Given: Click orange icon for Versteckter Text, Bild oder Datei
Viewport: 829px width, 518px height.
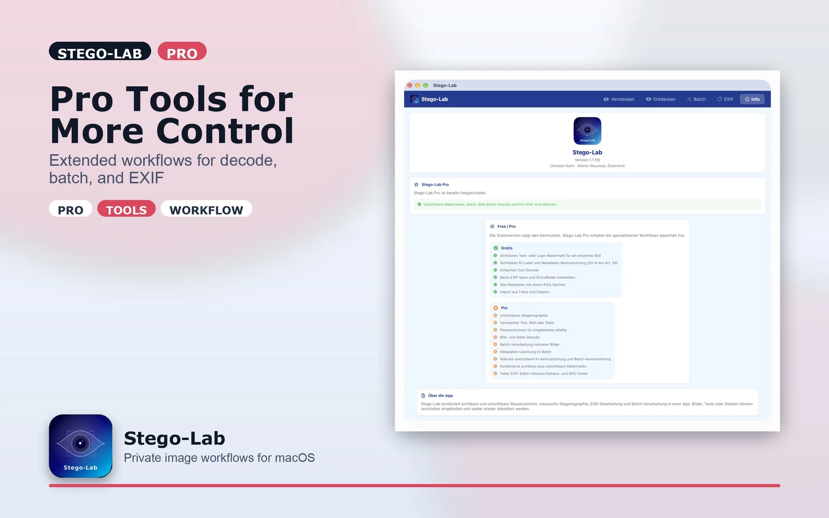Looking at the screenshot, I should [495, 323].
